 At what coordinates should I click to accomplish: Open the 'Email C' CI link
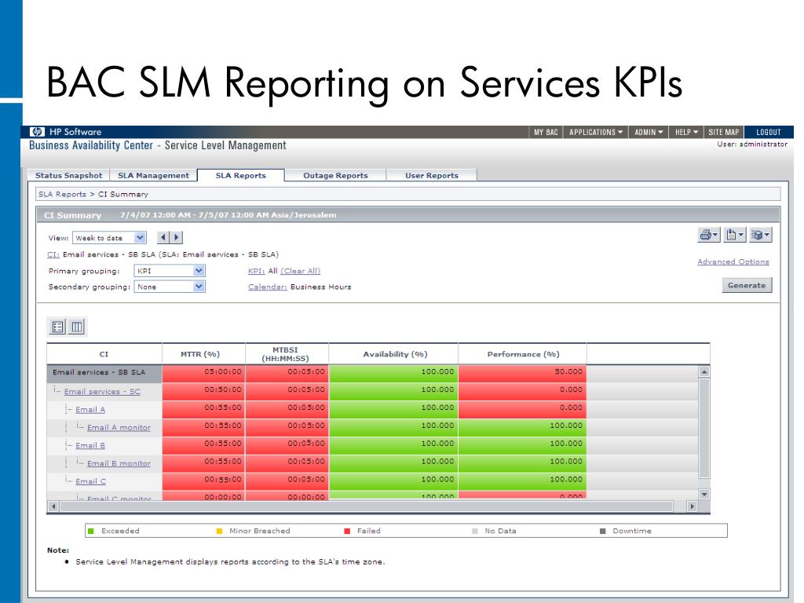[x=90, y=481]
